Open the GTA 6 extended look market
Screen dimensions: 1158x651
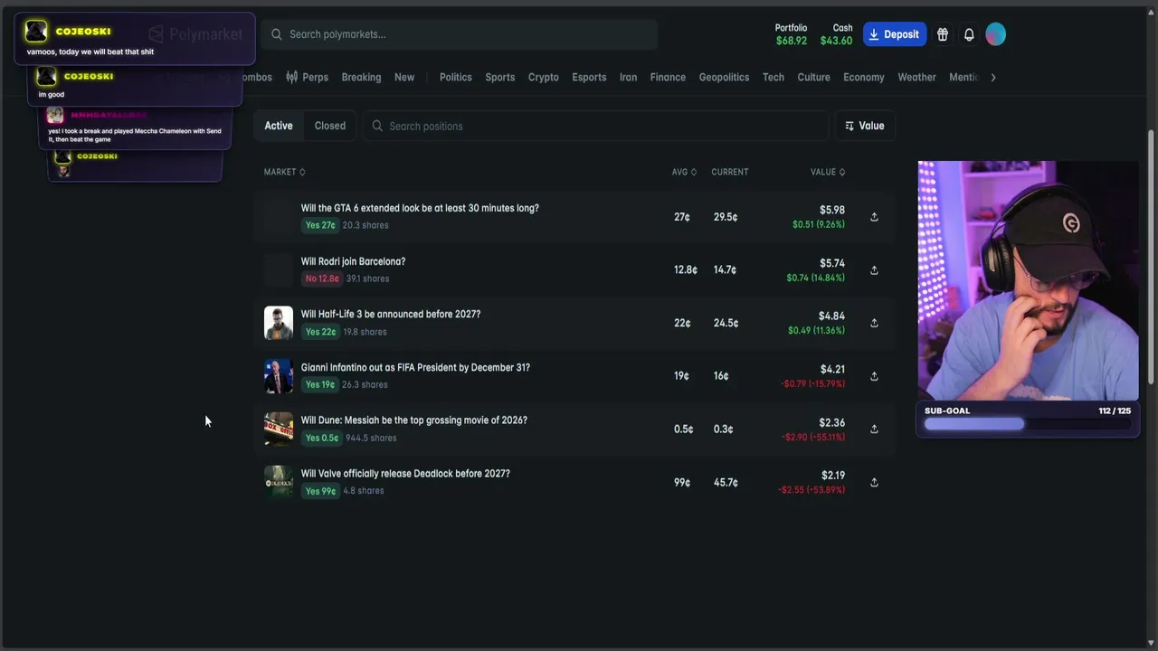(x=420, y=208)
